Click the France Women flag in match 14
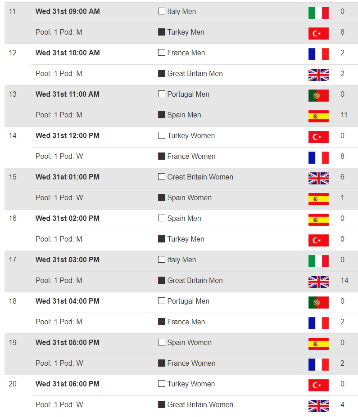 [318, 157]
